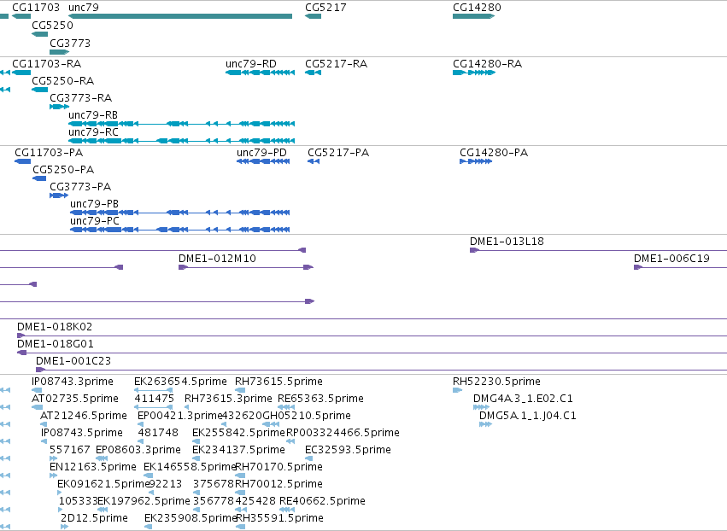
Task: Select the 411475 feature label
Action: [x=154, y=399]
